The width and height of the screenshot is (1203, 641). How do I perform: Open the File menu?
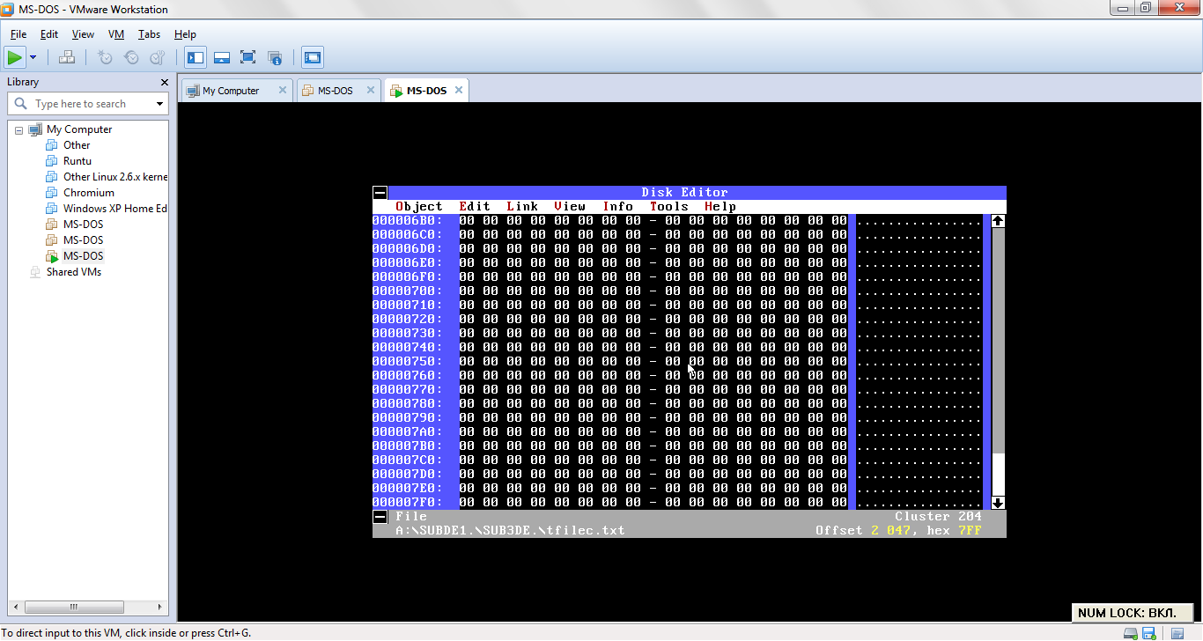18,34
